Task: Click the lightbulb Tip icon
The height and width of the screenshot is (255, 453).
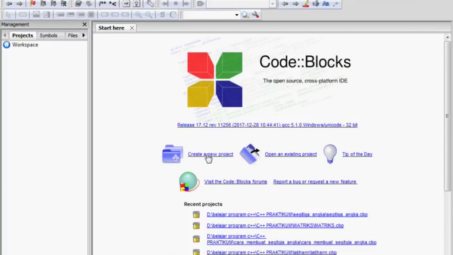Action: click(x=330, y=154)
